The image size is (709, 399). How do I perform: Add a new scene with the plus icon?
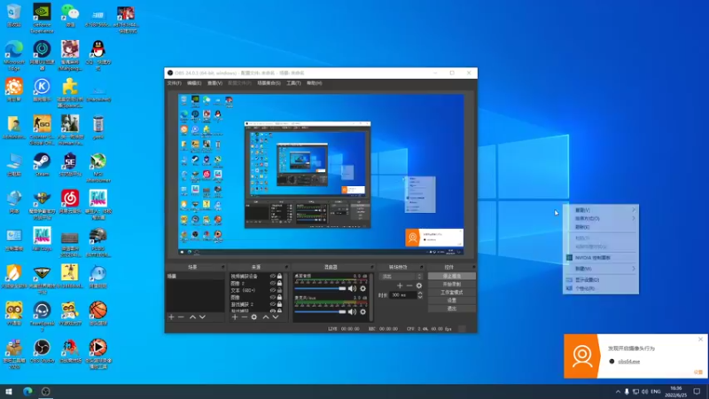[171, 317]
